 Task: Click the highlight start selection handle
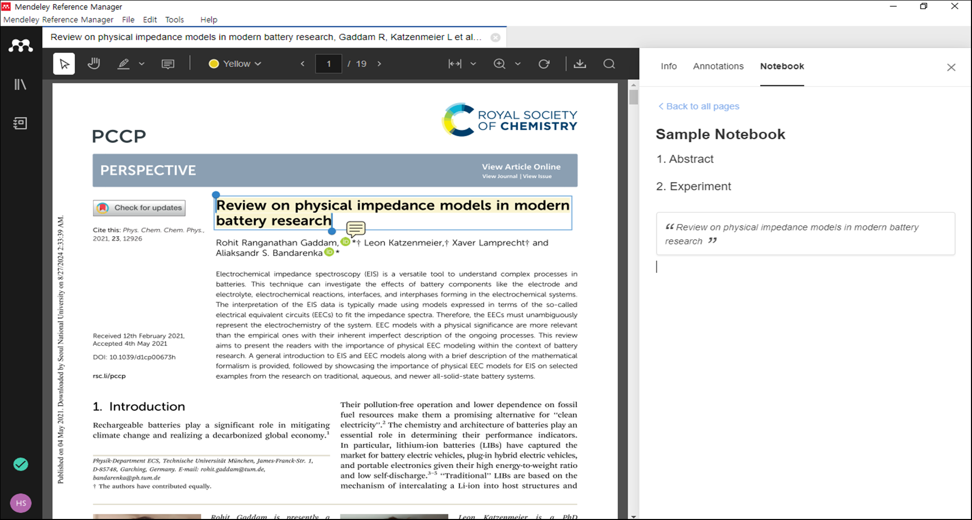click(x=216, y=195)
